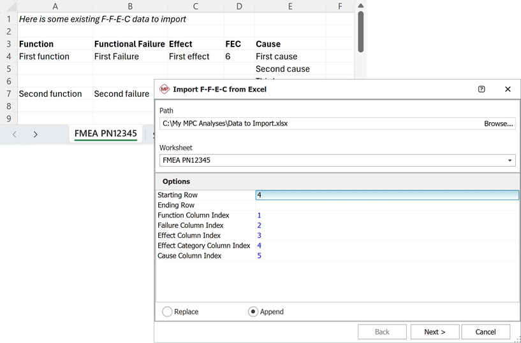Go to next sheet tab arrow
The width and height of the screenshot is (521, 343).
coord(36,134)
